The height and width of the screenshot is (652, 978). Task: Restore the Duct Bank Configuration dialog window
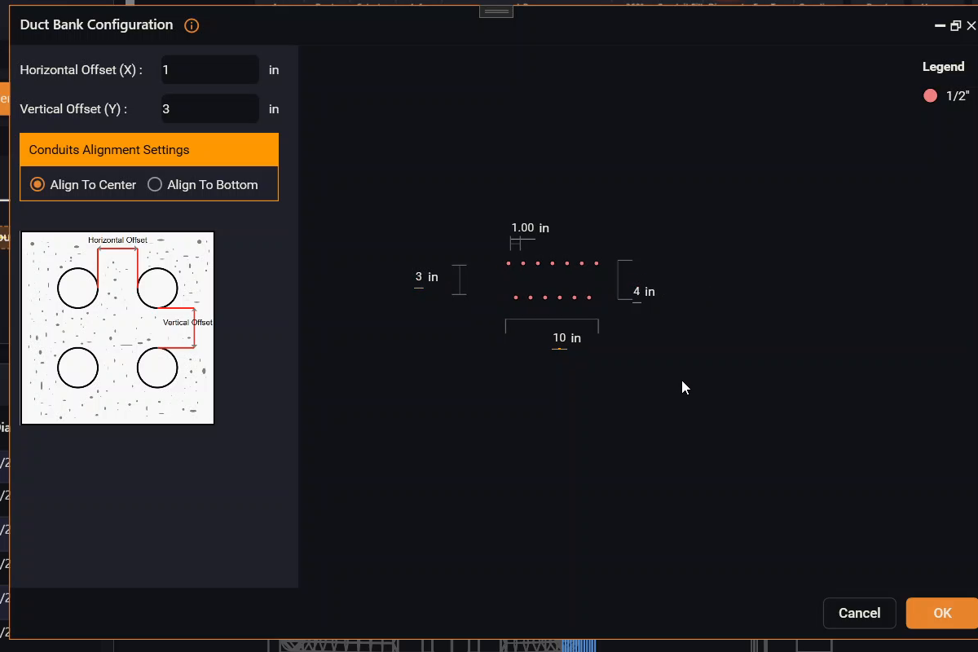955,26
